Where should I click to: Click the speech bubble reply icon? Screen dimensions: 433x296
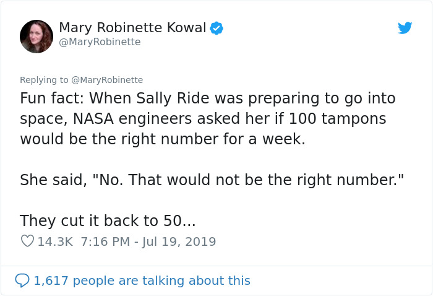click(x=22, y=281)
